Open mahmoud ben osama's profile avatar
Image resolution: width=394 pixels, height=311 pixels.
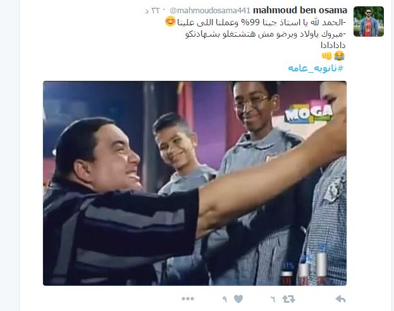[x=368, y=21]
